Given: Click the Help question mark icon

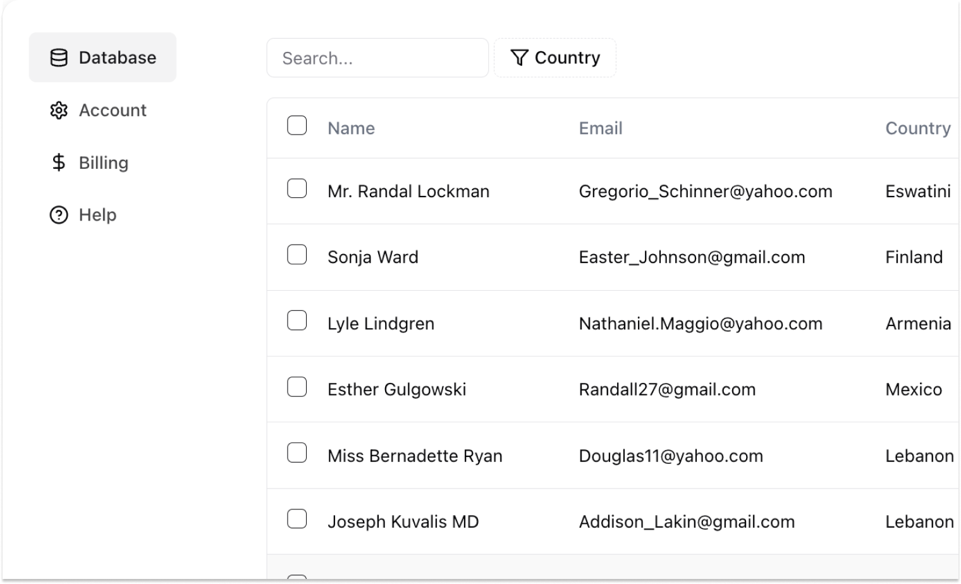Looking at the screenshot, I should point(59,216).
